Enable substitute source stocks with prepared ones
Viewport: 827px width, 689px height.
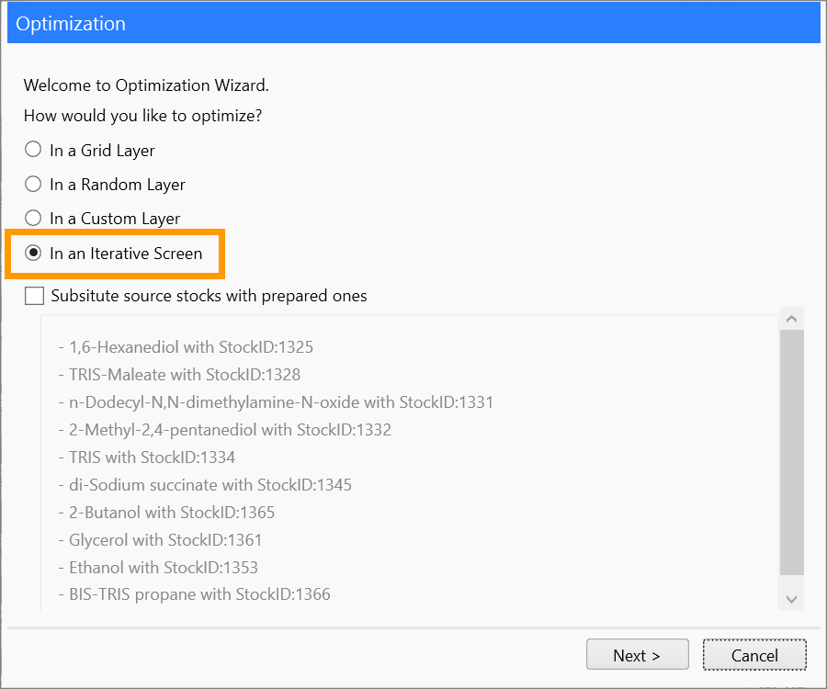click(35, 296)
